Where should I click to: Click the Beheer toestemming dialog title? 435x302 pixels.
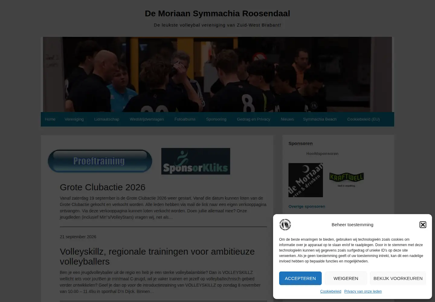pos(353,225)
